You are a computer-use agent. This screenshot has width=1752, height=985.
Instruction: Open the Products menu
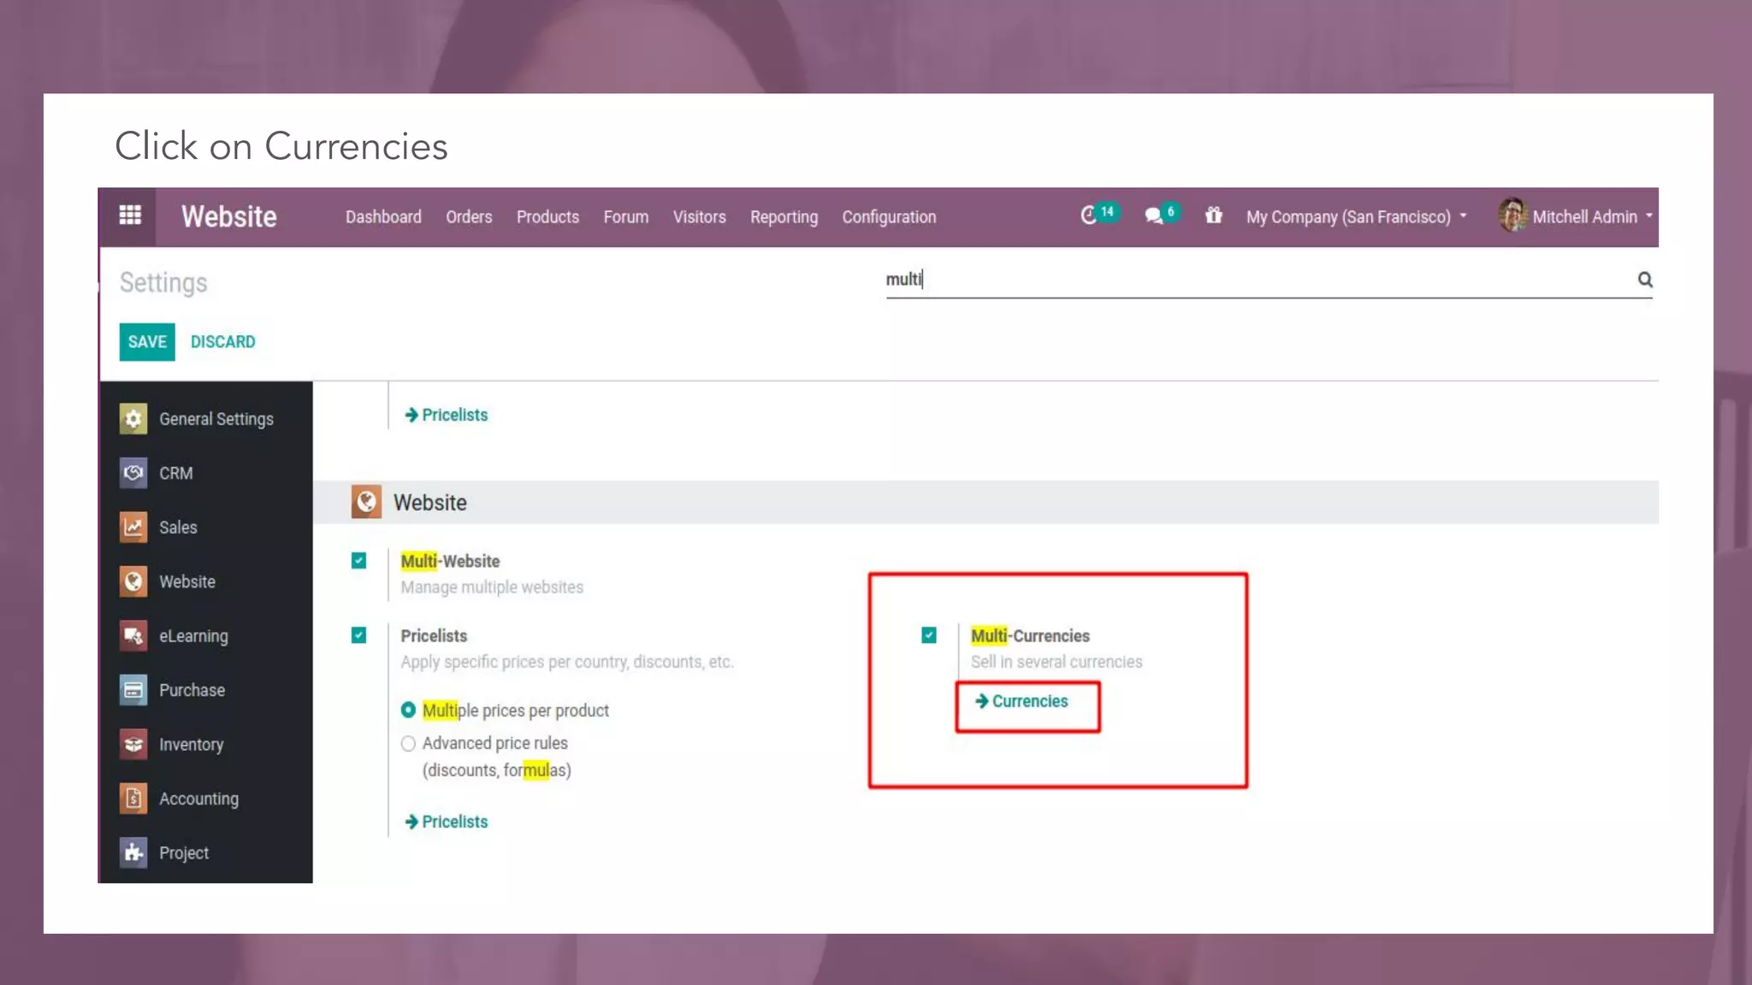point(547,217)
